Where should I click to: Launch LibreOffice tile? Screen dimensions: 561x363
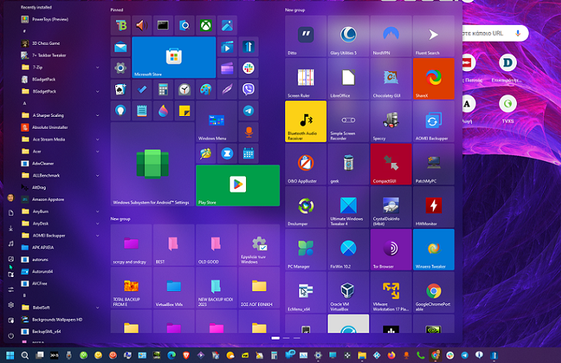(348, 79)
